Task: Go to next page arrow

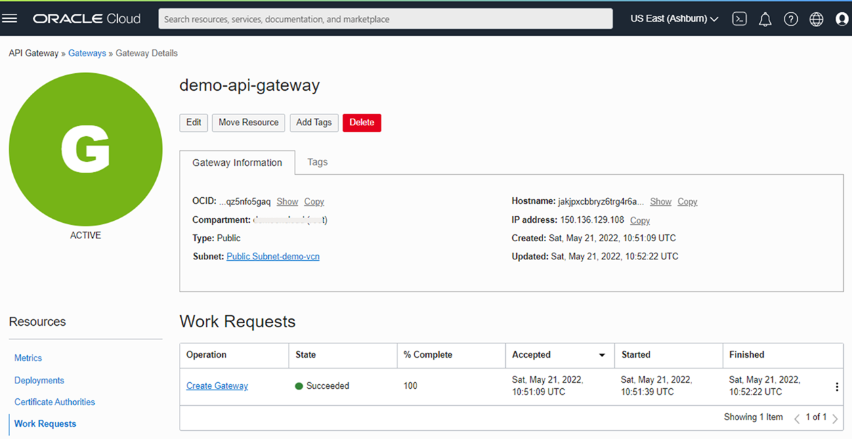Action: tap(835, 419)
